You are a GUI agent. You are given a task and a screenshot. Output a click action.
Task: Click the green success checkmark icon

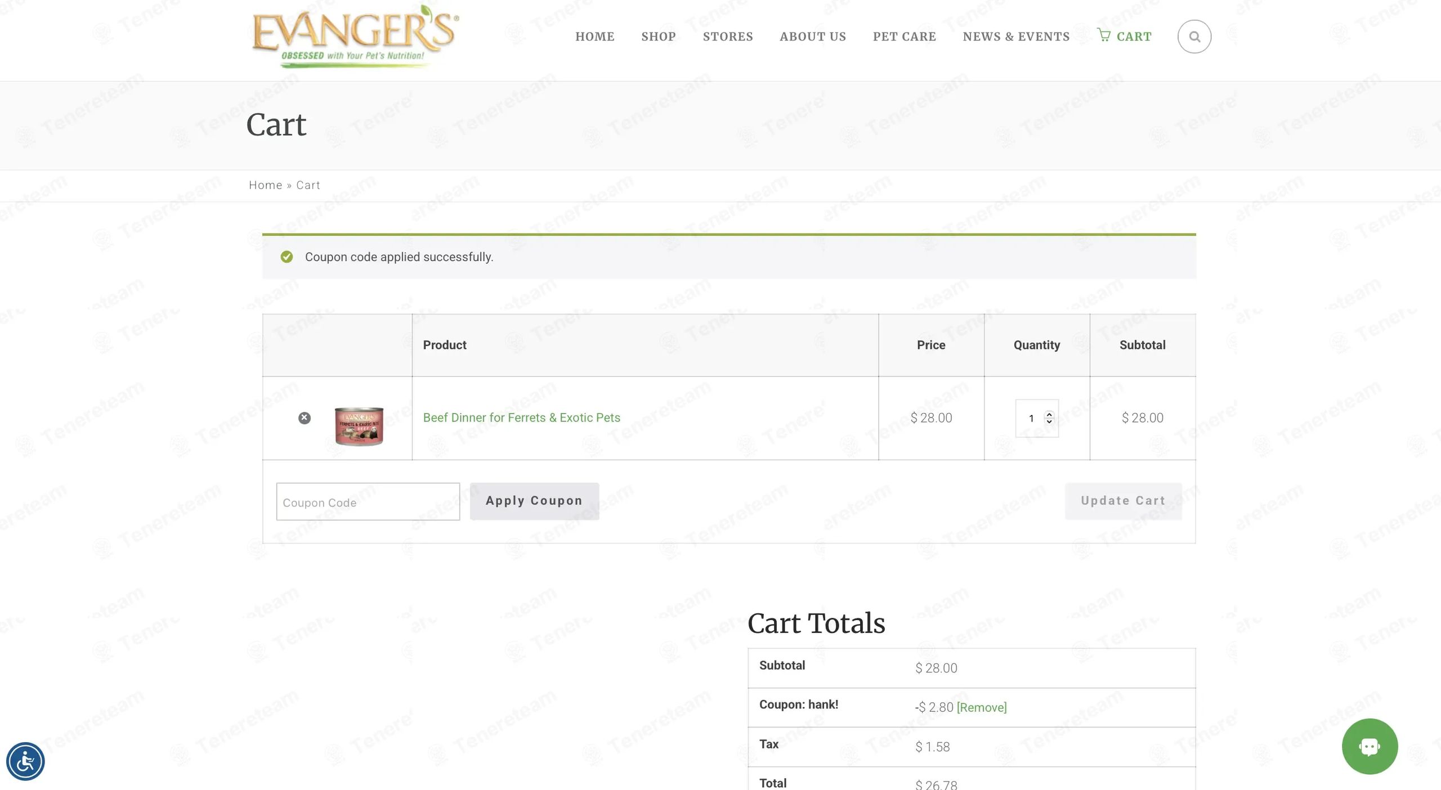coord(287,257)
